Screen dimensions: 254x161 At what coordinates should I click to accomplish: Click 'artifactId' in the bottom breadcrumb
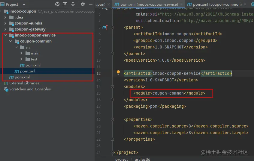pyautogui.click(x=143, y=159)
